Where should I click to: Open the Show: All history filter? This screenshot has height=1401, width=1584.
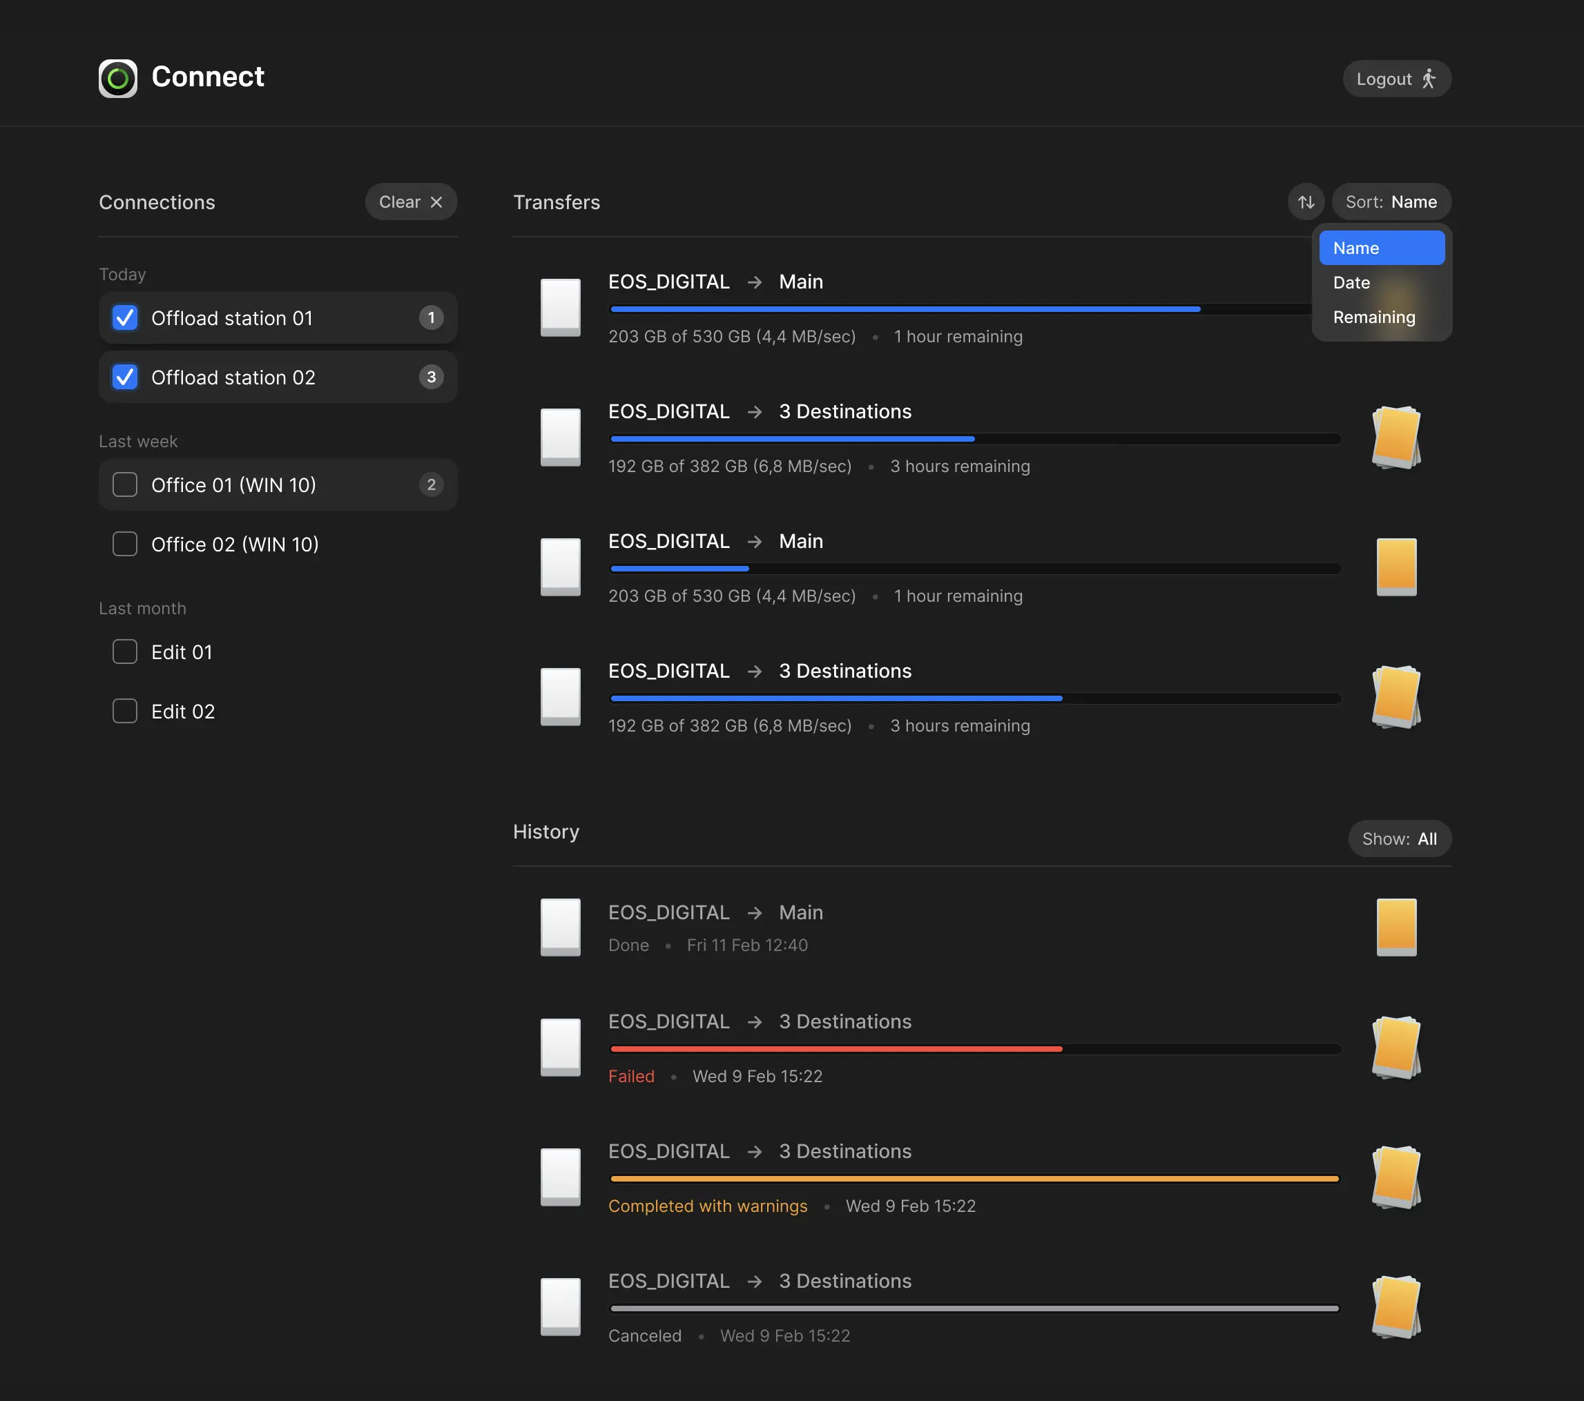coord(1399,839)
